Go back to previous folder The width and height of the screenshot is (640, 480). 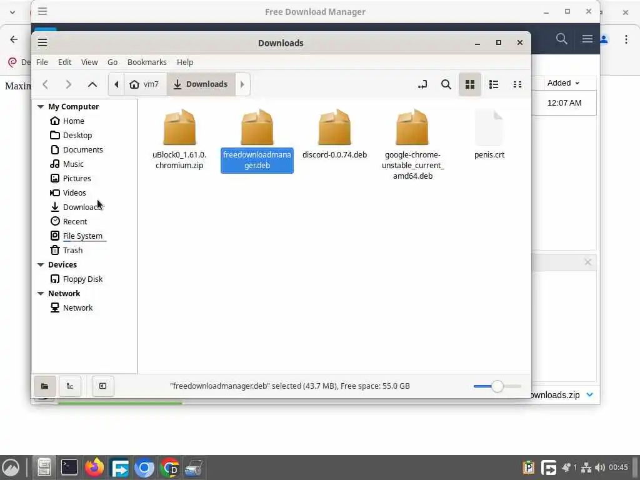coord(45,84)
